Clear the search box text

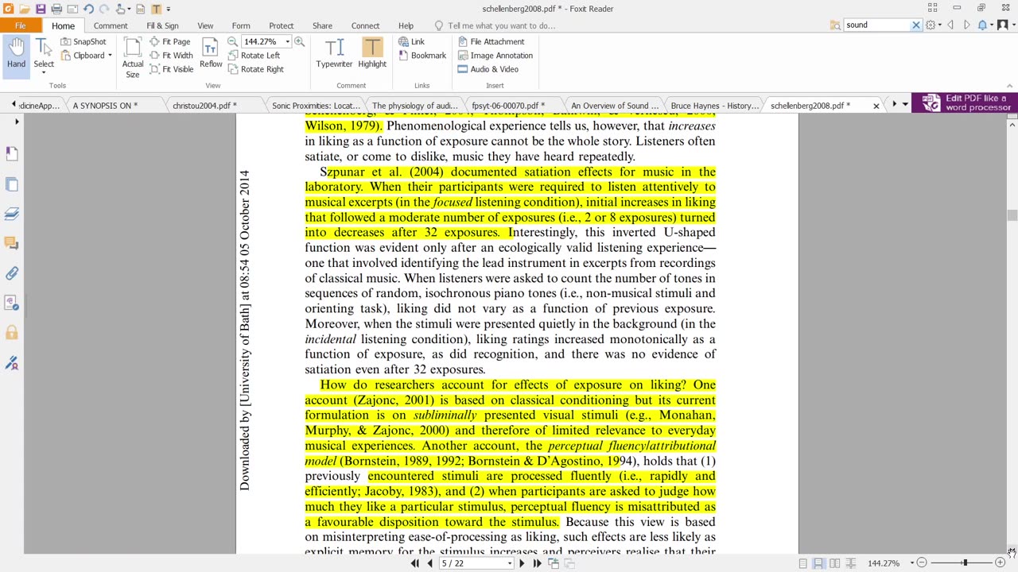point(915,25)
